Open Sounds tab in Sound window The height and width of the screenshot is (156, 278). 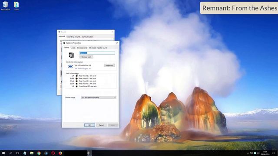coord(78,37)
